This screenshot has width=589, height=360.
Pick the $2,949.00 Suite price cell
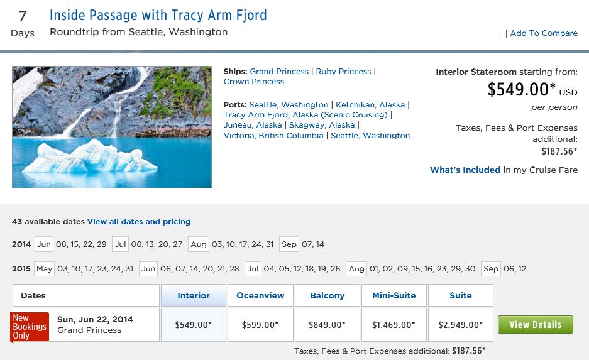click(461, 325)
